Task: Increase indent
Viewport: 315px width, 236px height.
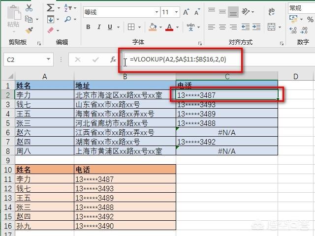Action: tap(256, 27)
